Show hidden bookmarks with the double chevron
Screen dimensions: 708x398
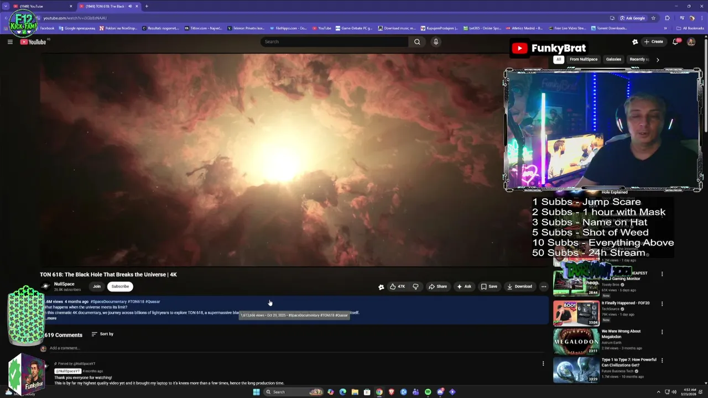tap(665, 28)
